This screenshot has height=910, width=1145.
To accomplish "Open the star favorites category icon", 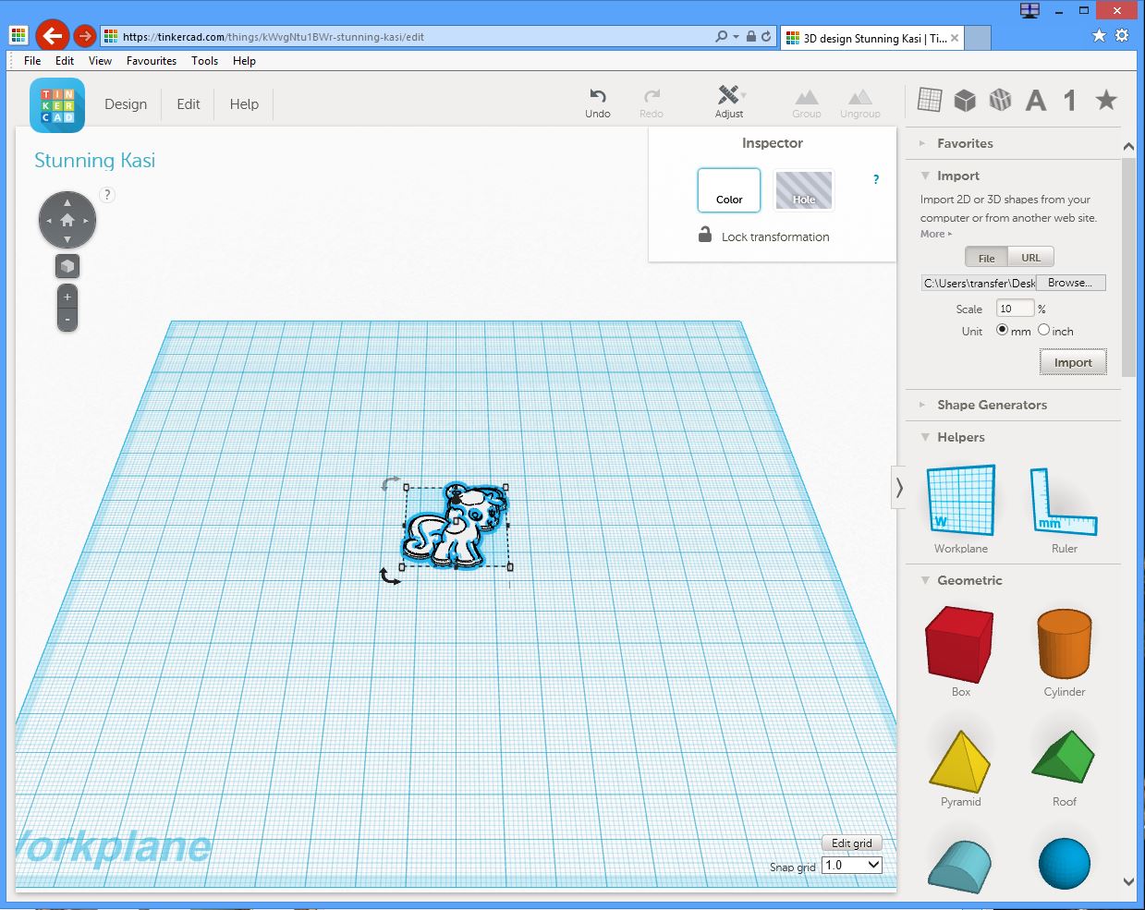I will [1106, 100].
